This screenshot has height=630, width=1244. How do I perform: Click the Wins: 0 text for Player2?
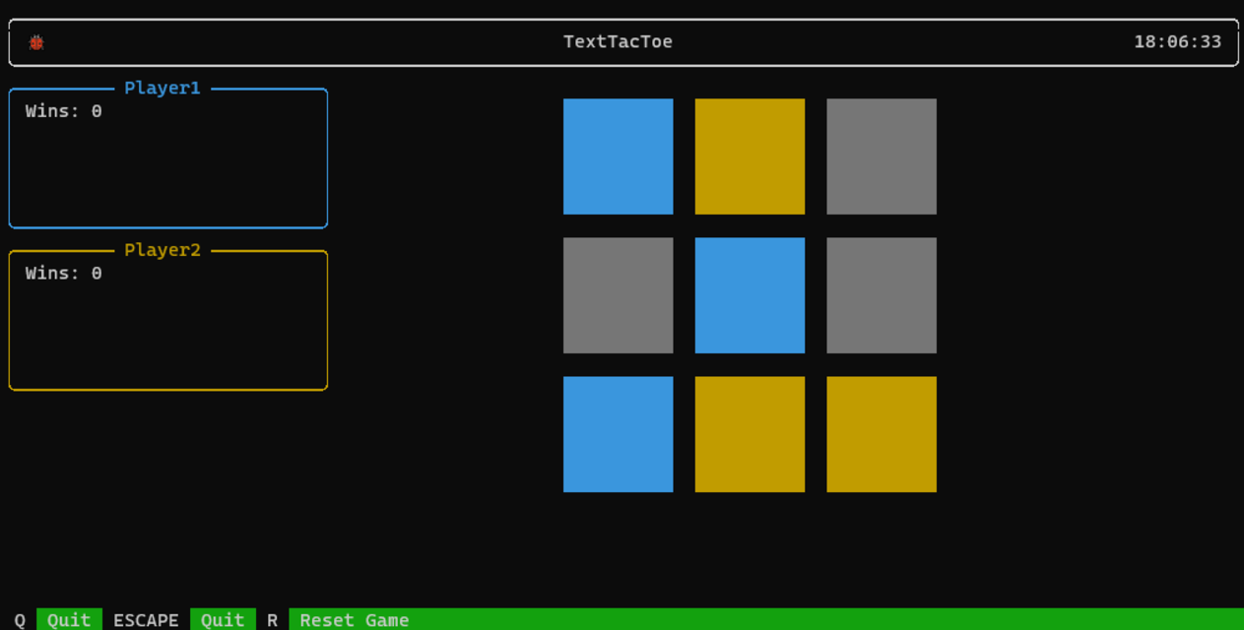(x=62, y=273)
